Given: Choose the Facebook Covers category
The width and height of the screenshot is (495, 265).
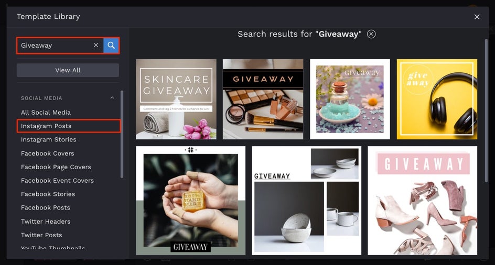Looking at the screenshot, I should [47, 153].
